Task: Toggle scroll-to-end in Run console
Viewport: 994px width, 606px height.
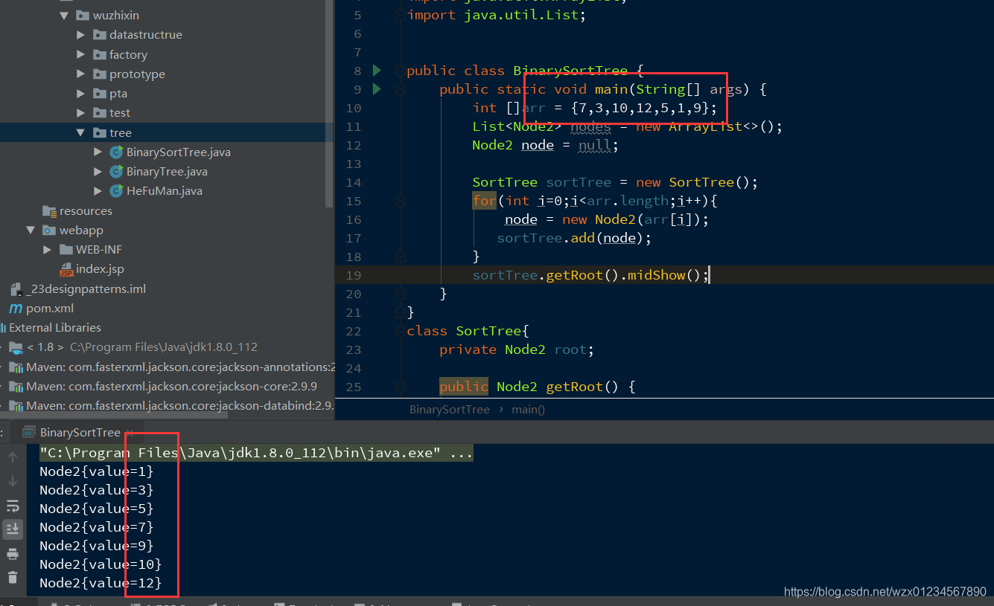Action: pyautogui.click(x=13, y=529)
